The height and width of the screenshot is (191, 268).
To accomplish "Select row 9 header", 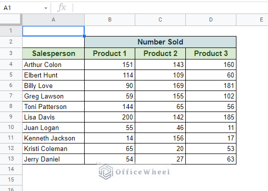I will (11, 117).
